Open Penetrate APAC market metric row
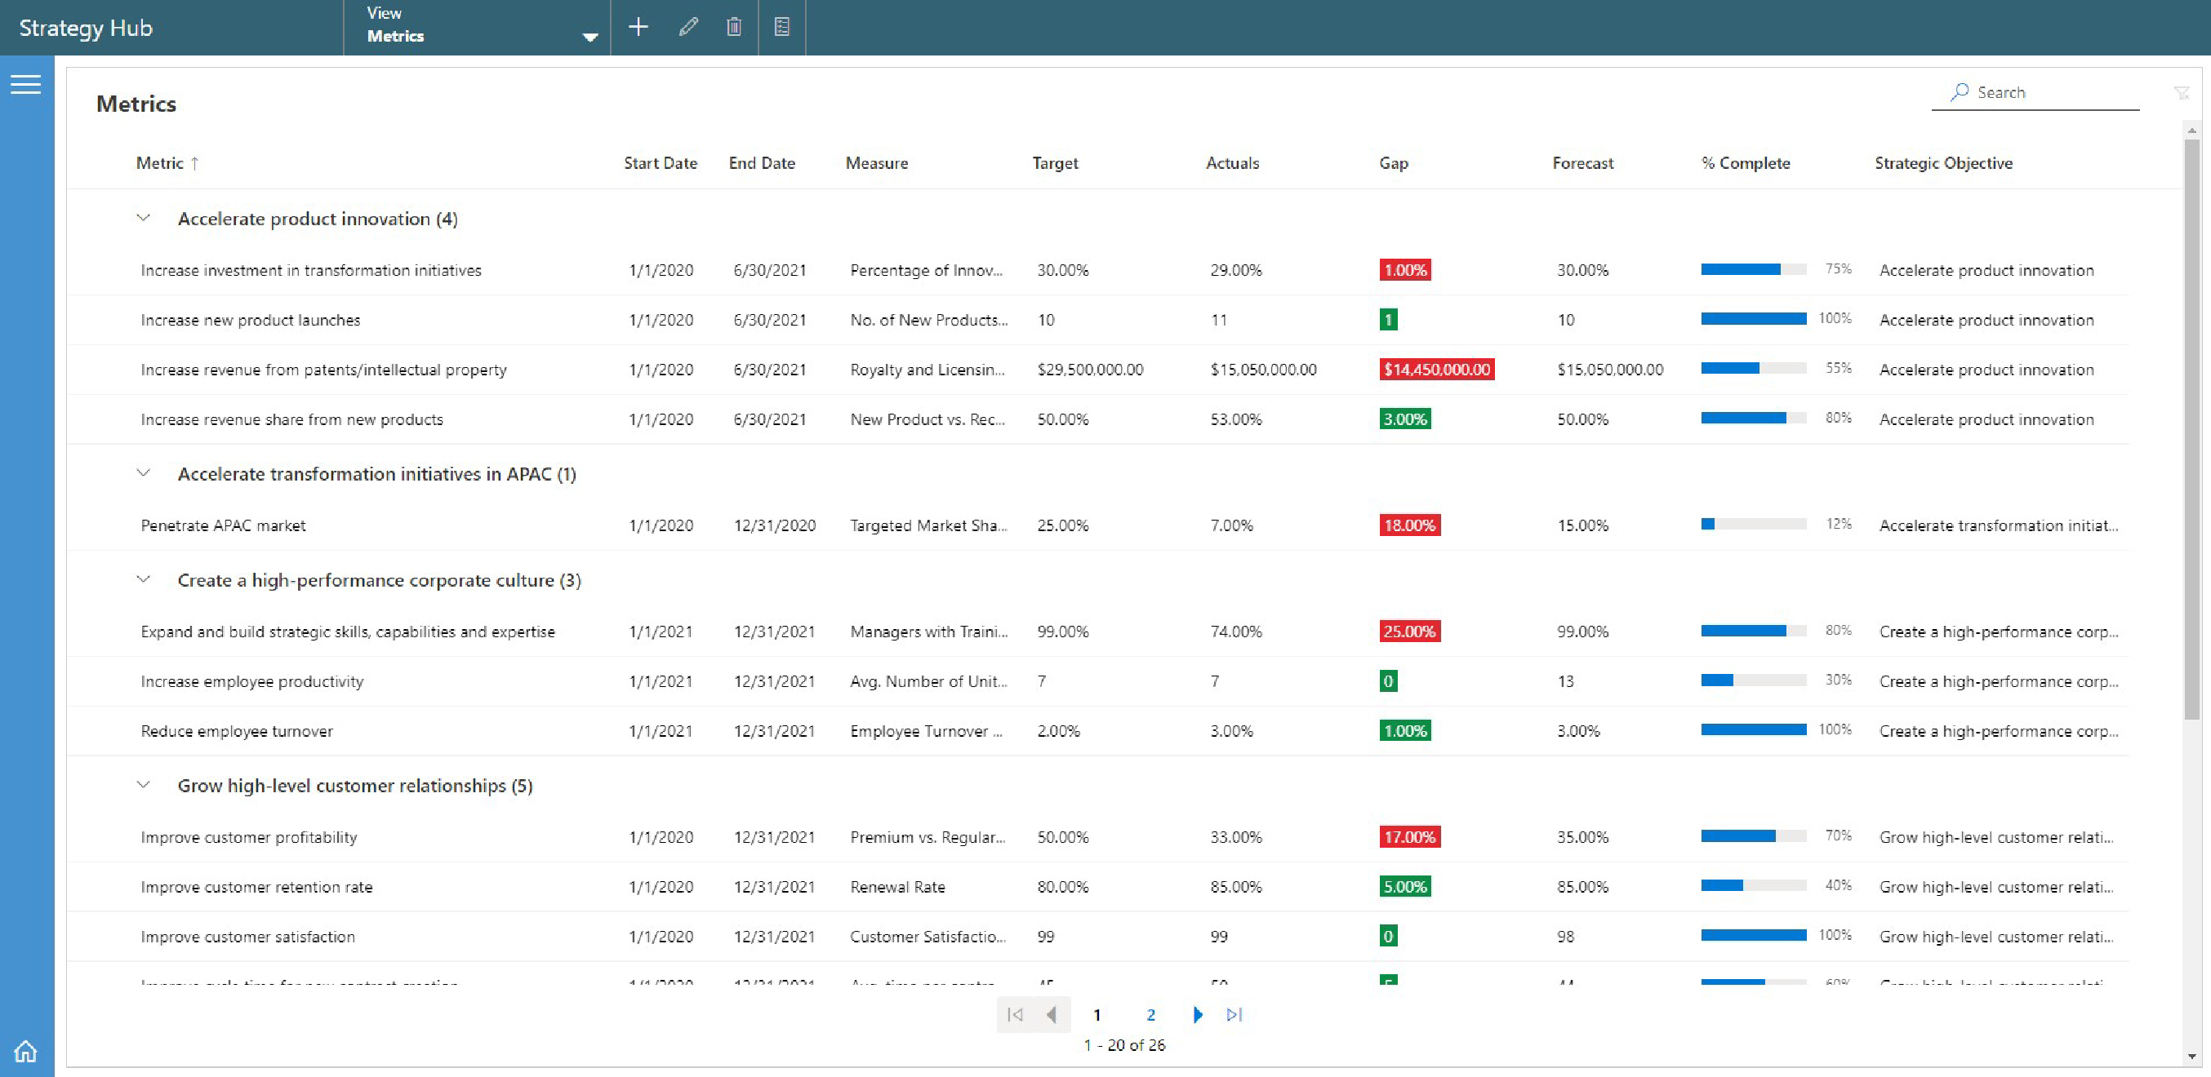 pyautogui.click(x=223, y=525)
